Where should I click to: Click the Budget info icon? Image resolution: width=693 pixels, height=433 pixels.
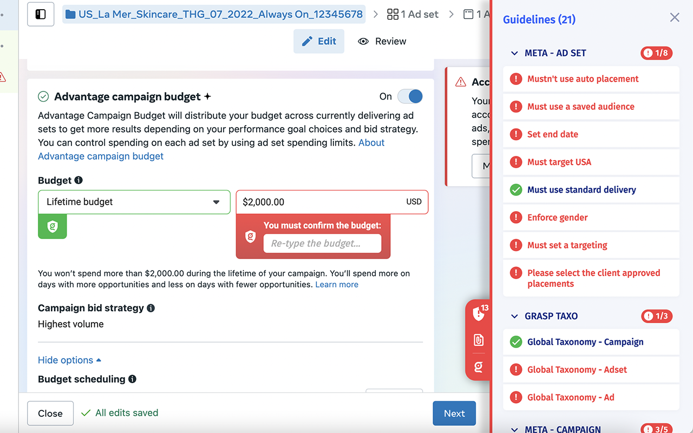(79, 180)
